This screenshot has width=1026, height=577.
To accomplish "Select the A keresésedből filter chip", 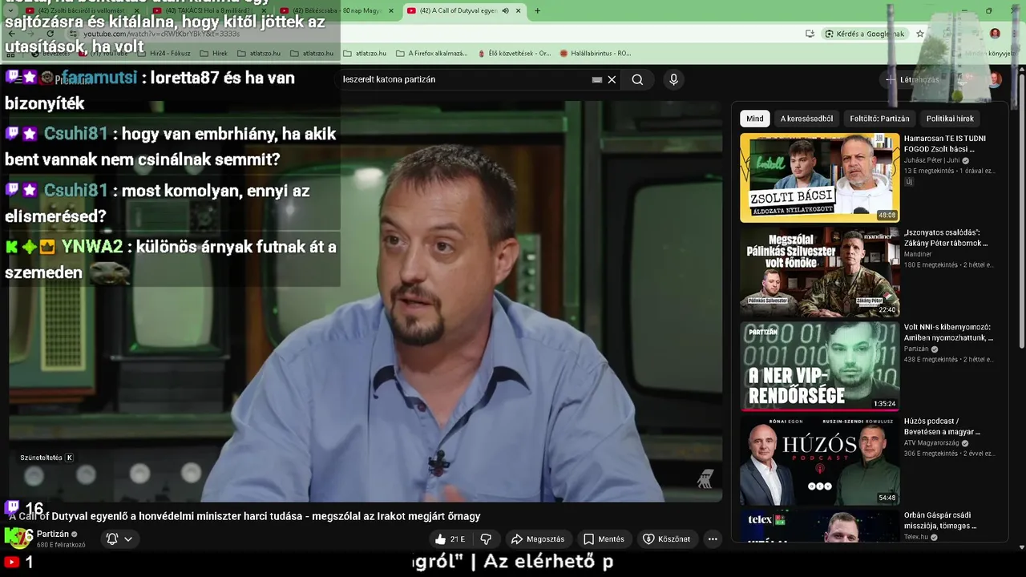I will pos(806,119).
